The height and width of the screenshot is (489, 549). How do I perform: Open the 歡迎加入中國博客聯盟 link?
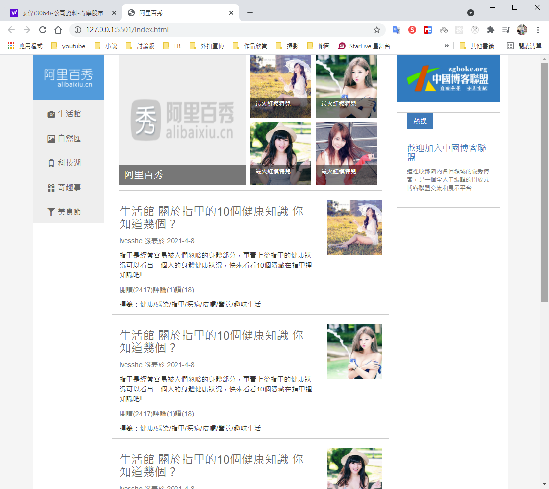click(447, 152)
